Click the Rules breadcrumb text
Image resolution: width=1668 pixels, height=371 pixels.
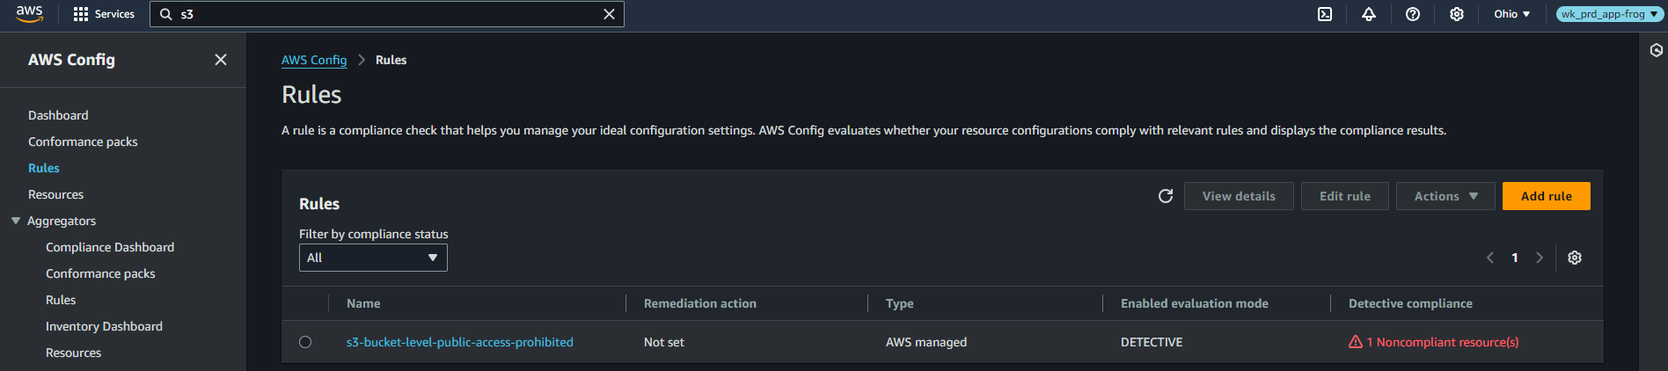391,60
